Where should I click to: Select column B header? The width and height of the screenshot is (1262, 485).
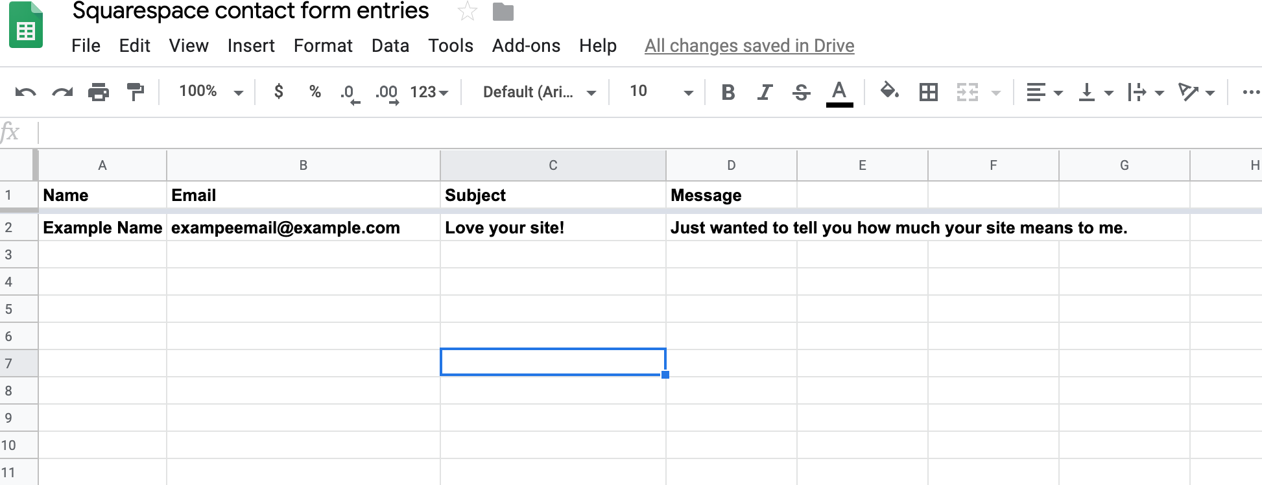click(x=304, y=165)
